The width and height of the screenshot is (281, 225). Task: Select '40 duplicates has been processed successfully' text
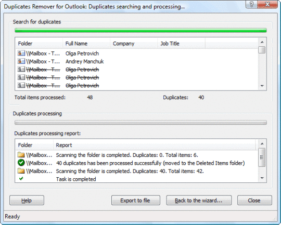point(109,163)
